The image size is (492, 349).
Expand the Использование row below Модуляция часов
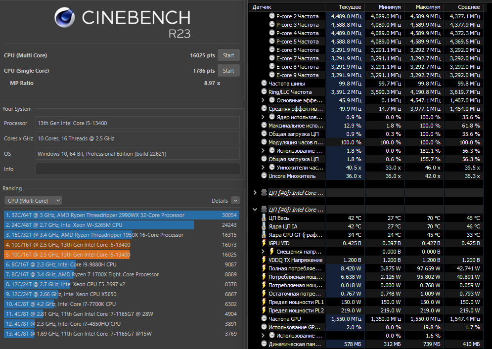[x=263, y=151]
